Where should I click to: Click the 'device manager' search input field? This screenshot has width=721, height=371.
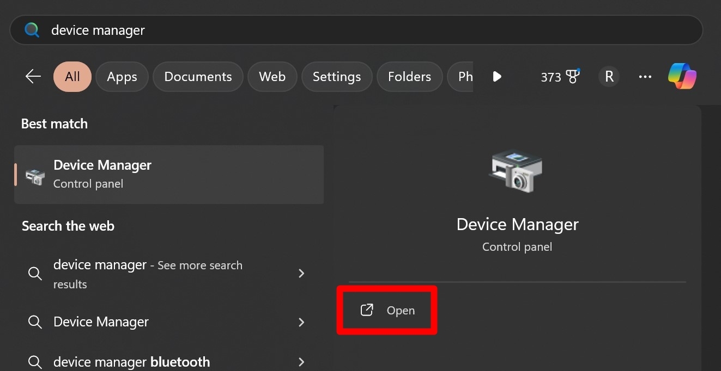click(356, 30)
